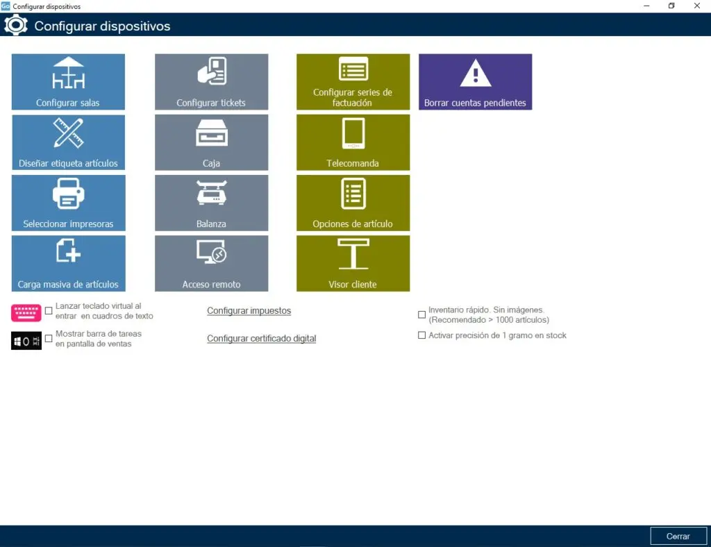
Task: Open Diseñar etiqueta artículos tile
Action: click(x=68, y=142)
